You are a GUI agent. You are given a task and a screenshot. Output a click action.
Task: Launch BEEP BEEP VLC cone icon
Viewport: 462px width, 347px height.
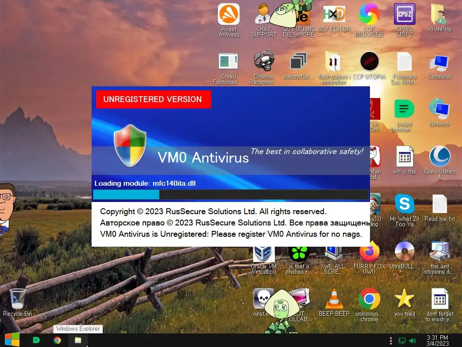pos(334,302)
